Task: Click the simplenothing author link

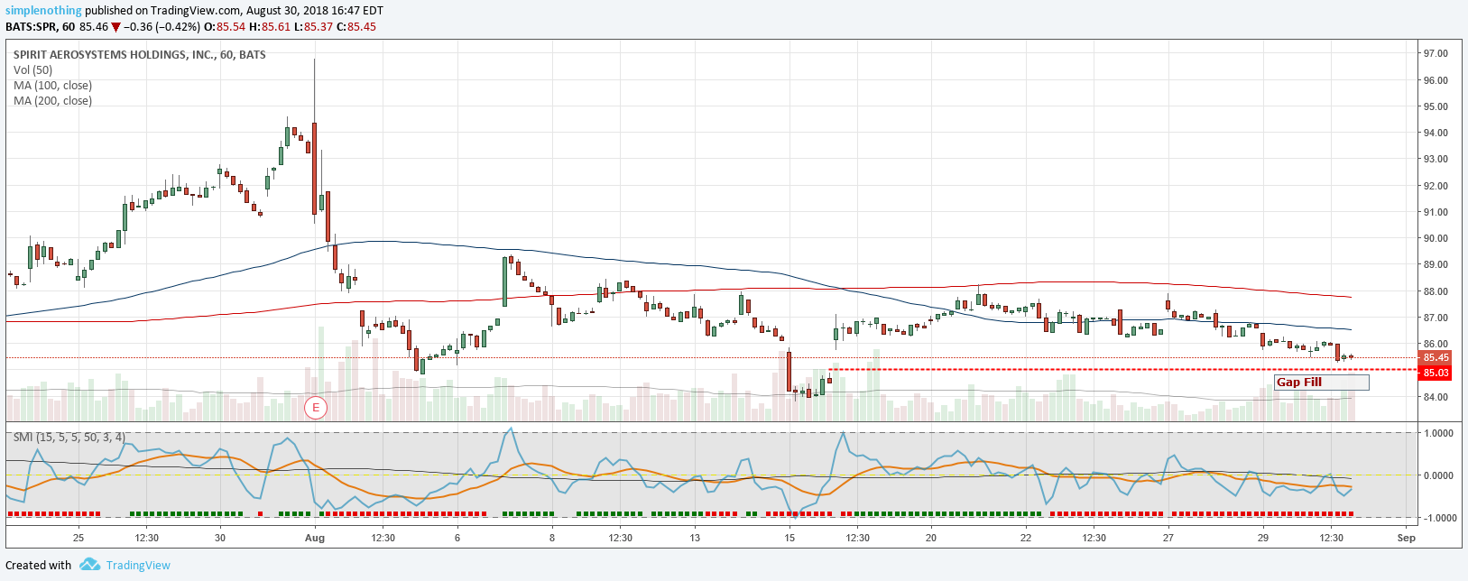Action: click(43, 10)
